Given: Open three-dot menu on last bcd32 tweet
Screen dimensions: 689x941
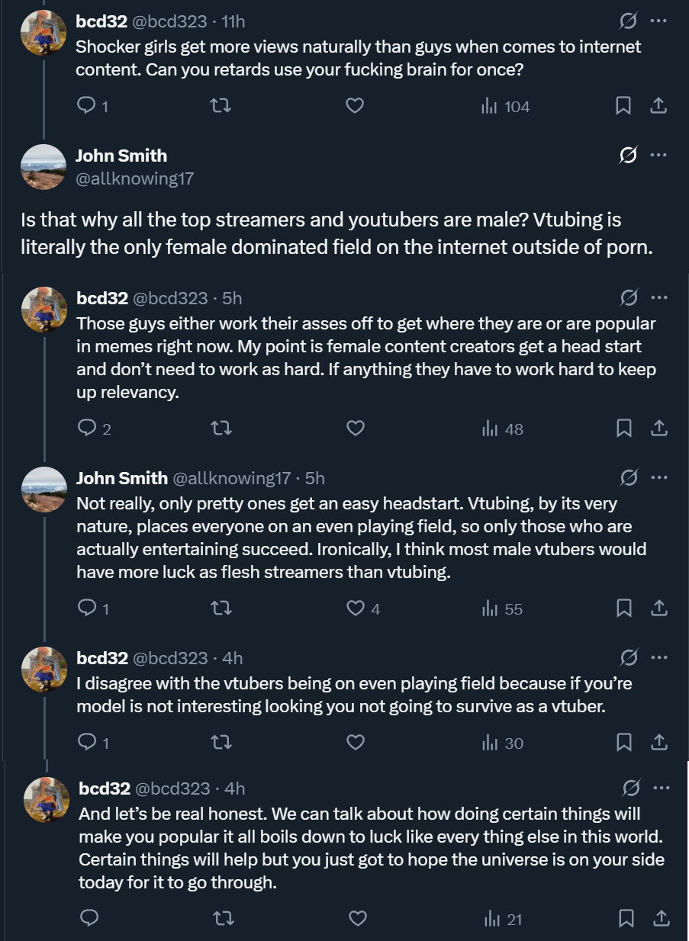Looking at the screenshot, I should click(662, 788).
